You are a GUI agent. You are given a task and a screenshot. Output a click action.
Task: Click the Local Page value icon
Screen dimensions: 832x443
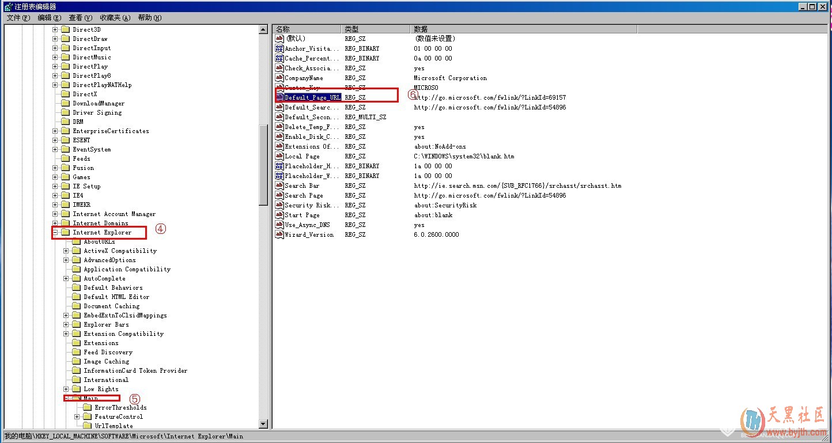point(279,156)
